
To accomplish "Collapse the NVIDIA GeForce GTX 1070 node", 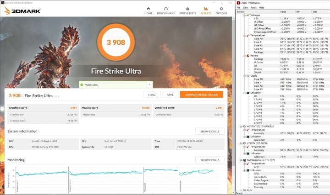I will 241,160.
